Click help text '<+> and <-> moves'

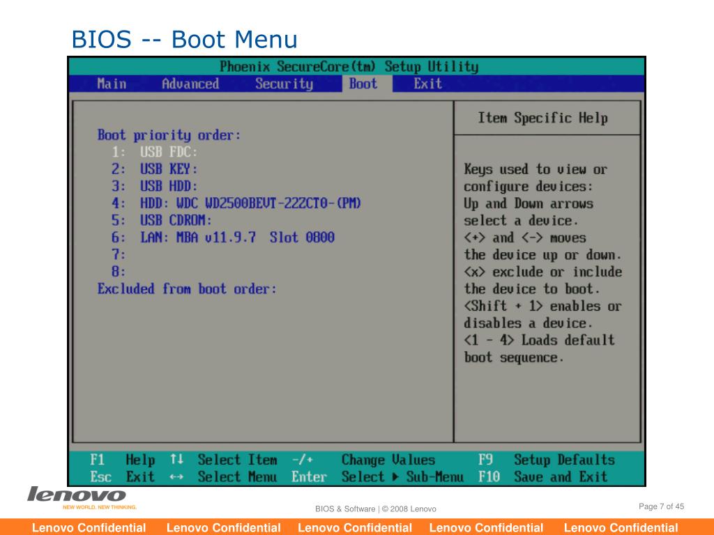[524, 238]
